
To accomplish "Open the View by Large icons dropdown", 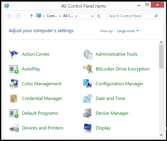I will 128,31.
